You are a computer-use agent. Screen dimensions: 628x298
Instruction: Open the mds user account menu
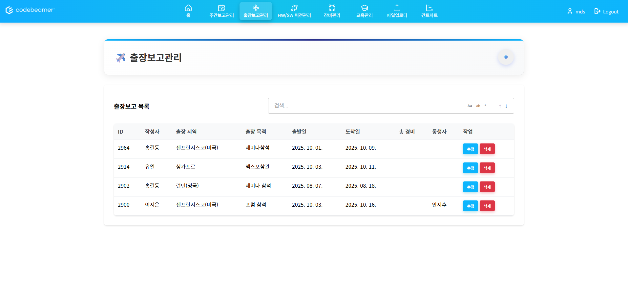point(576,11)
